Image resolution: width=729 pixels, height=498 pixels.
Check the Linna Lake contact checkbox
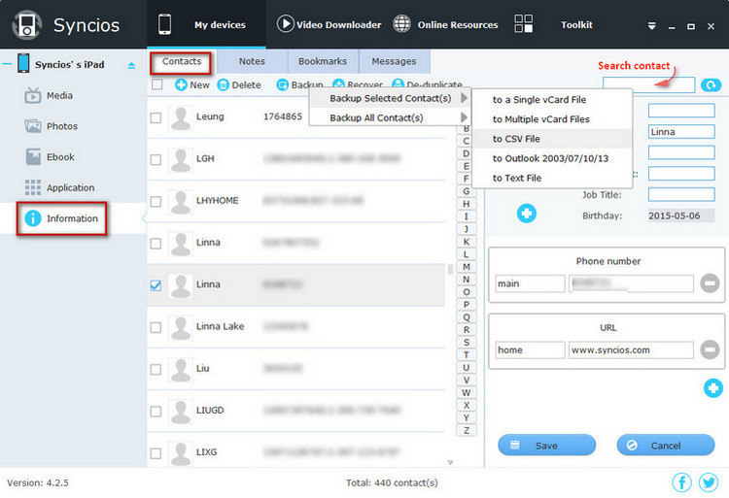156,327
